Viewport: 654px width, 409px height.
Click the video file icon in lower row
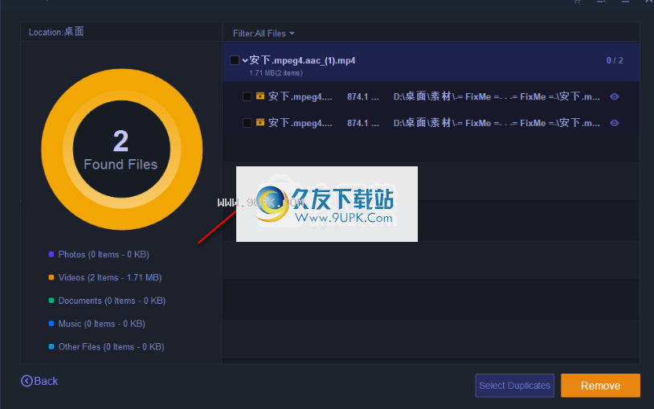click(260, 122)
